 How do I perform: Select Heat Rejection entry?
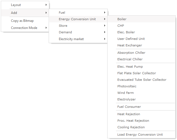[141, 114]
